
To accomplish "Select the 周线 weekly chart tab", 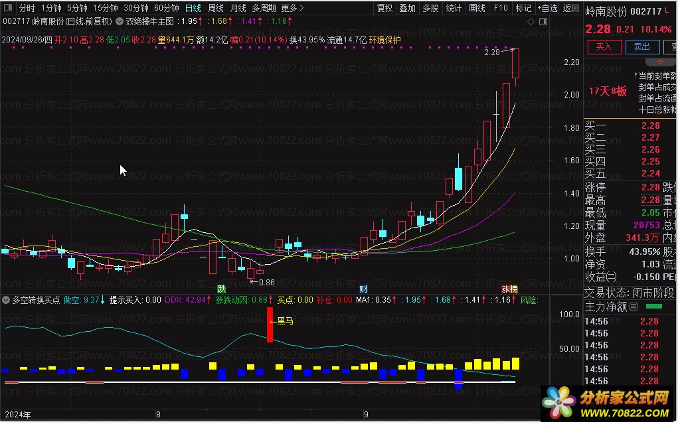I will [x=216, y=8].
